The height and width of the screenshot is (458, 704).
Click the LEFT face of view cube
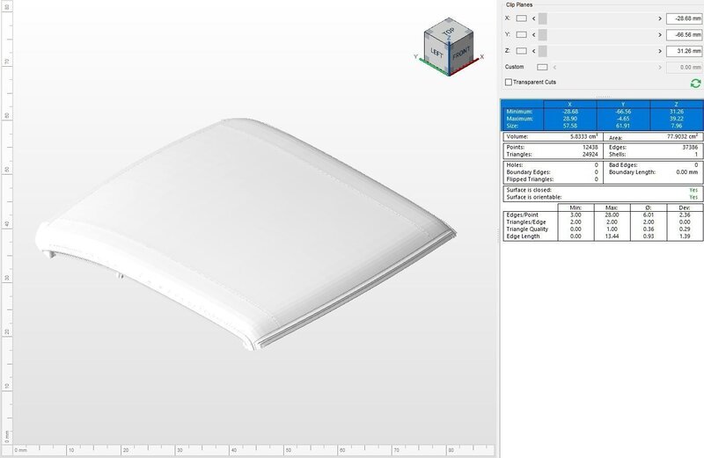[x=436, y=53]
